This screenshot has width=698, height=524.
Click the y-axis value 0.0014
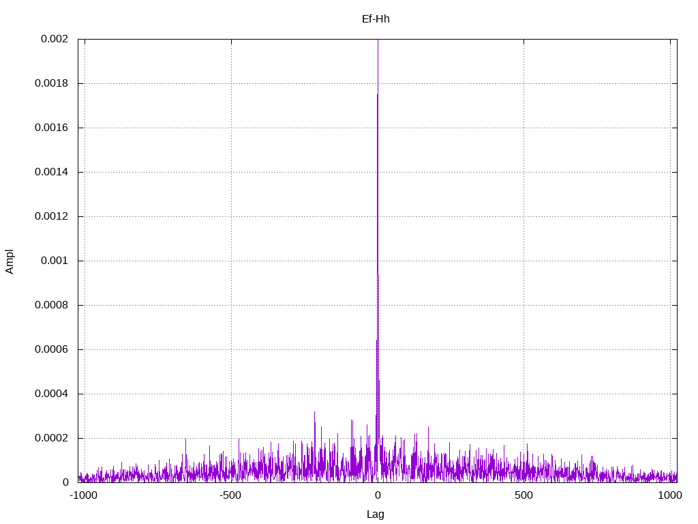click(52, 172)
